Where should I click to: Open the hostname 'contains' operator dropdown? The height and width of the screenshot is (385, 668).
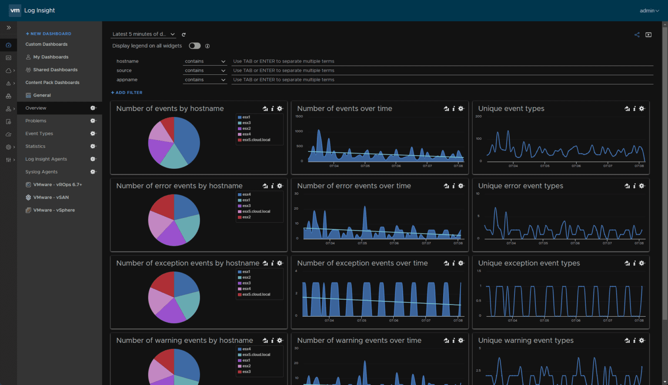(x=205, y=61)
